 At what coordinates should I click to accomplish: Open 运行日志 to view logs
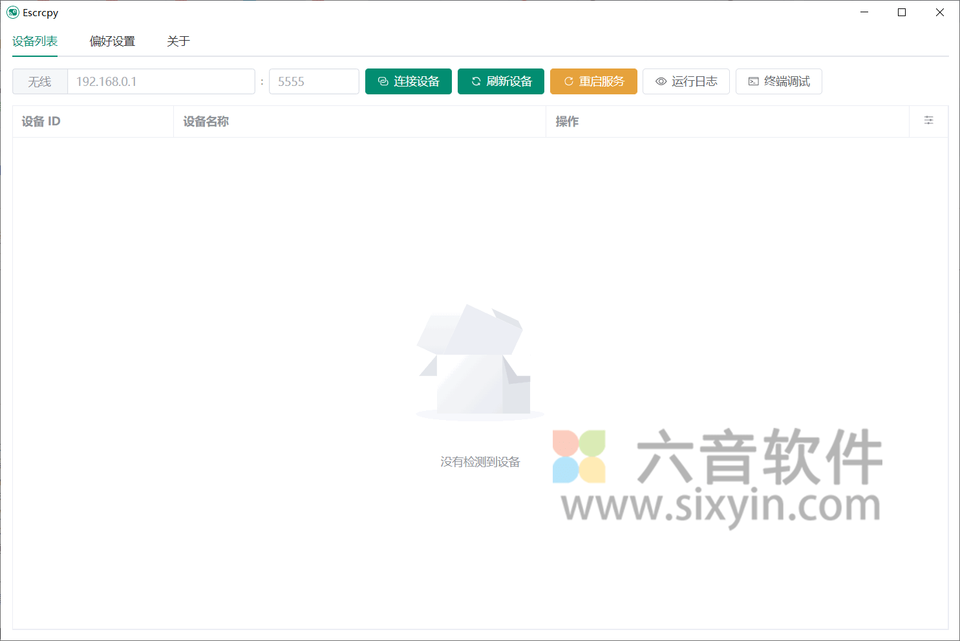click(686, 81)
